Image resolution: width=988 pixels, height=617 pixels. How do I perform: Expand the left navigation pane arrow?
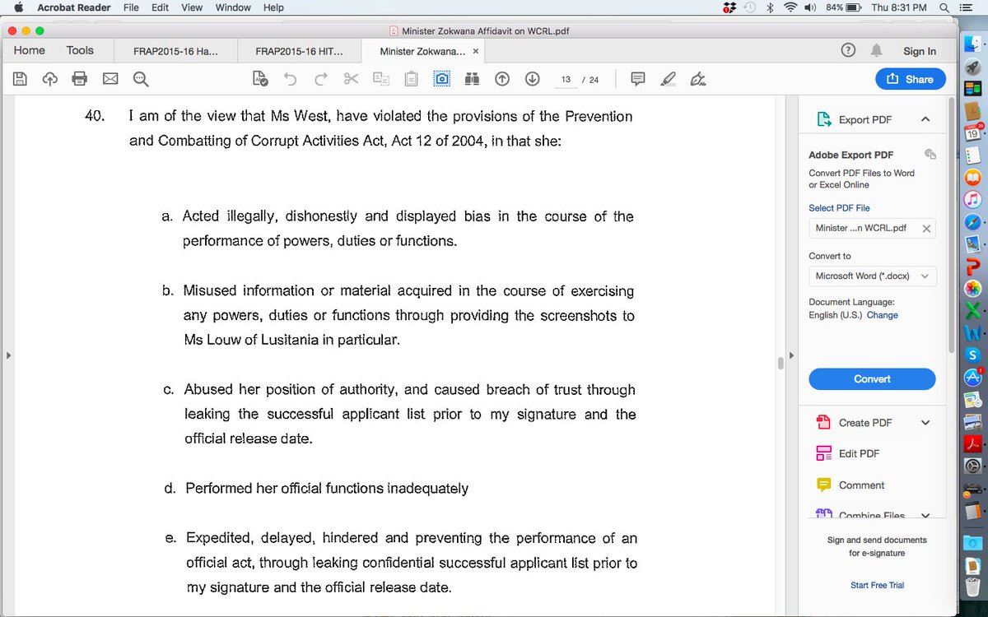pos(8,355)
